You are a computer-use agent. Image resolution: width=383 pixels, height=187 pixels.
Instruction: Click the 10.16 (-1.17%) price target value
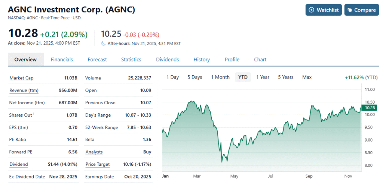[137, 164]
